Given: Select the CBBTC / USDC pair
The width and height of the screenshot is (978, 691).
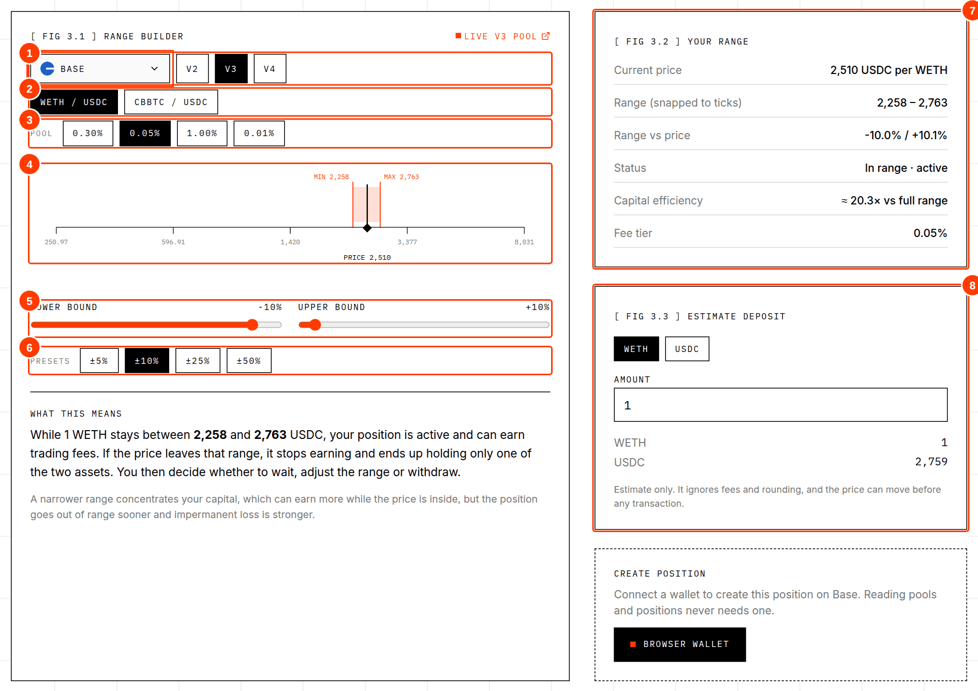Looking at the screenshot, I should (171, 102).
